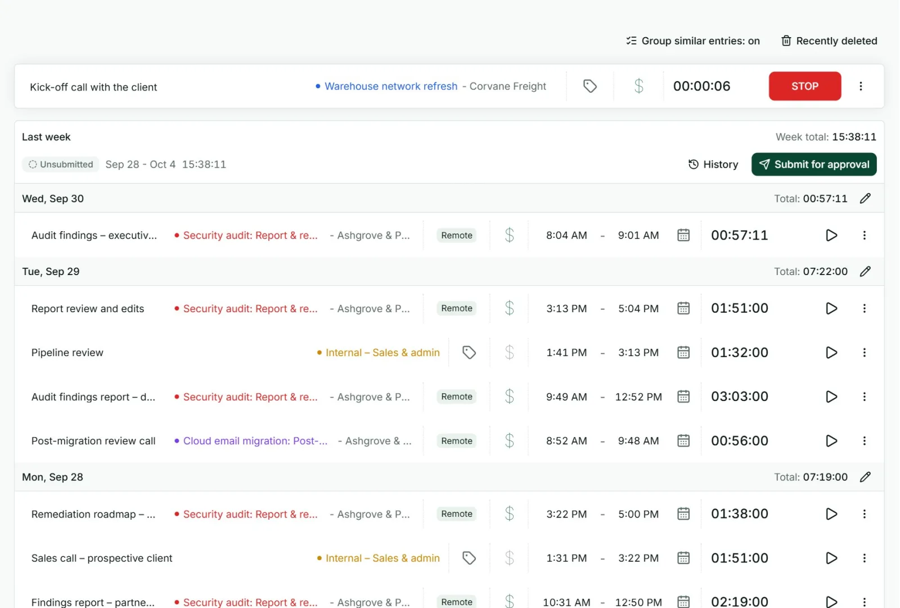
Task: Submit last week for approval
Action: (814, 164)
